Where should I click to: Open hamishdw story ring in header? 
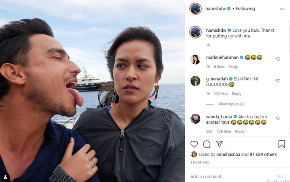(195, 9)
